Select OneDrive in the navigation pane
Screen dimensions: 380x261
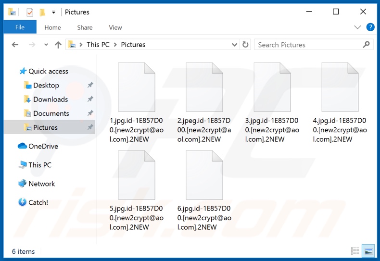point(43,146)
